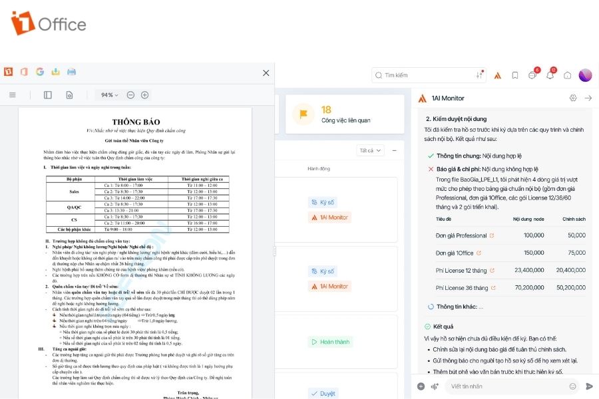Click the page view icon in the viewer
The image size is (599, 399).
pos(69,94)
